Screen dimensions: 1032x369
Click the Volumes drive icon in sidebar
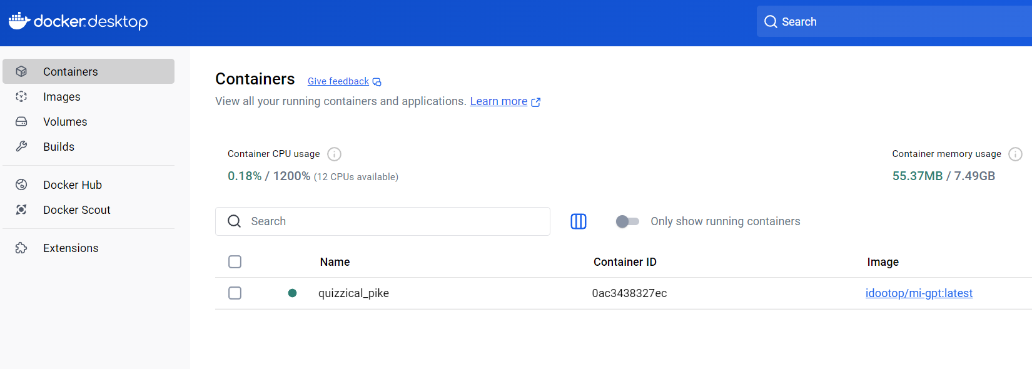click(x=21, y=121)
